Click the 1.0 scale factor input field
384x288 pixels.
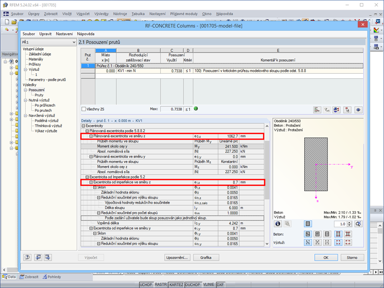pyautogui.click(x=341, y=224)
